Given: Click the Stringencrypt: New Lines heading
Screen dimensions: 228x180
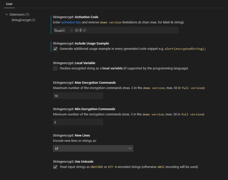Looking at the screenshot, I should [x=71, y=136].
